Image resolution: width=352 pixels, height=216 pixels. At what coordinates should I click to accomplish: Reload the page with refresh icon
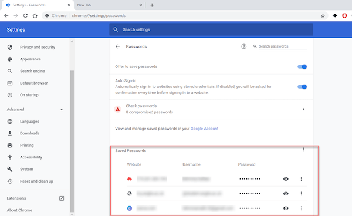[25, 16]
